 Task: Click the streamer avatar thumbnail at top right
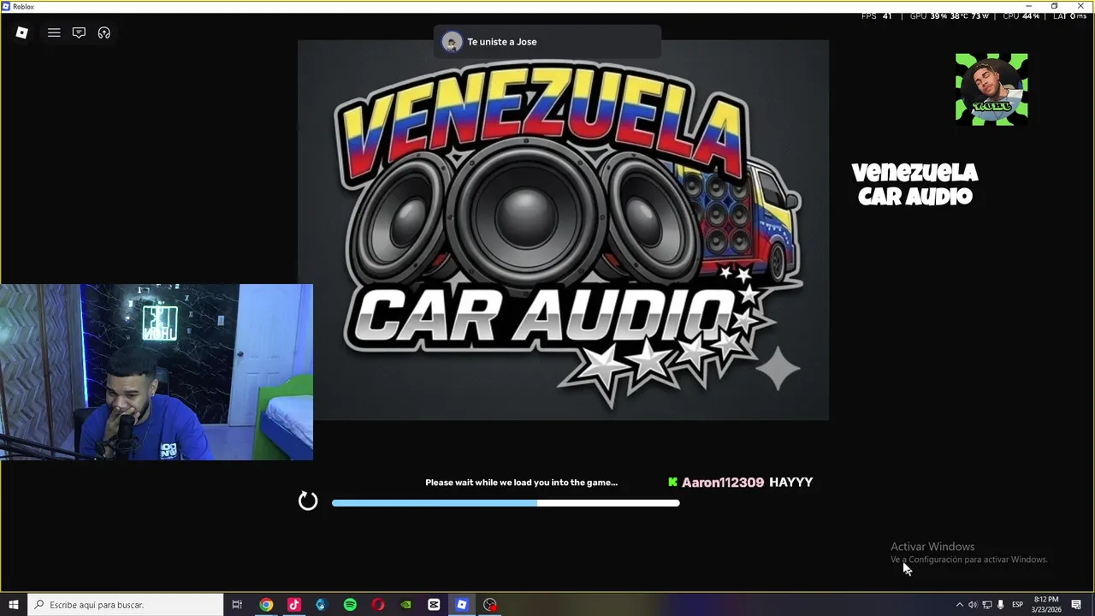pos(991,90)
